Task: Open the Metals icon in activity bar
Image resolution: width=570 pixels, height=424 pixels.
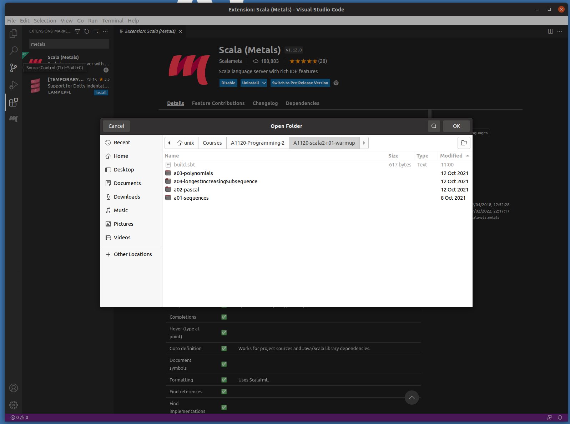Action: click(14, 119)
